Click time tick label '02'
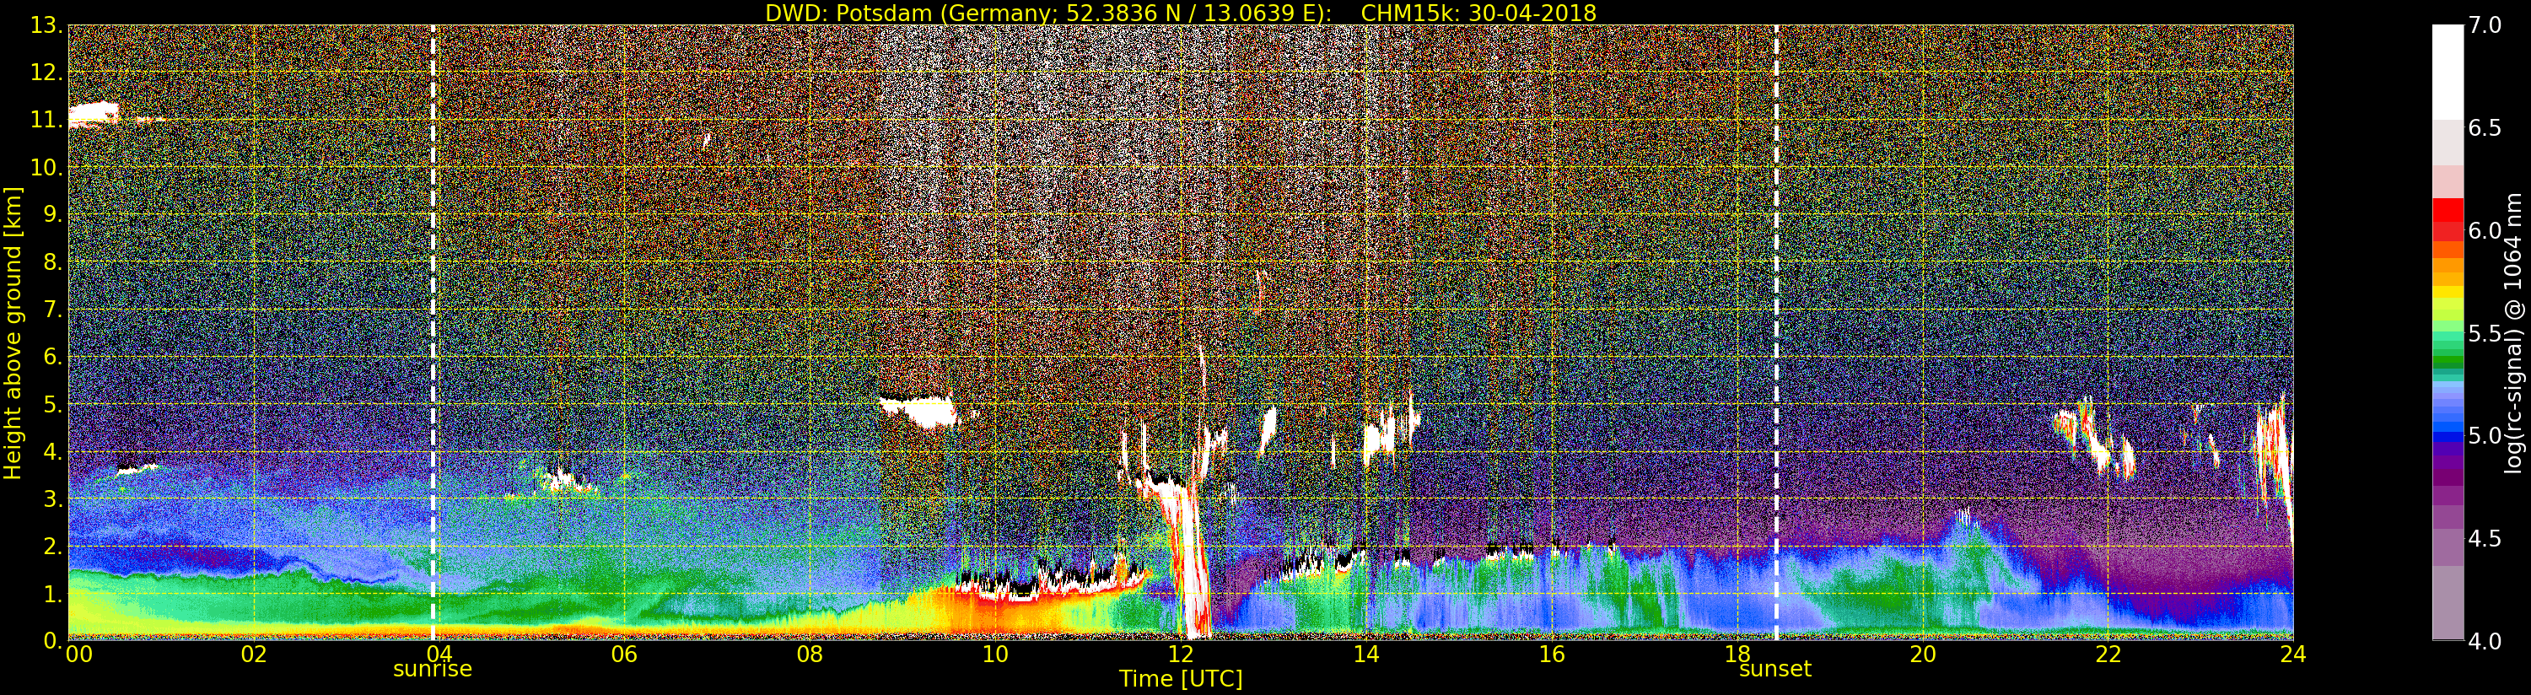 (254, 654)
